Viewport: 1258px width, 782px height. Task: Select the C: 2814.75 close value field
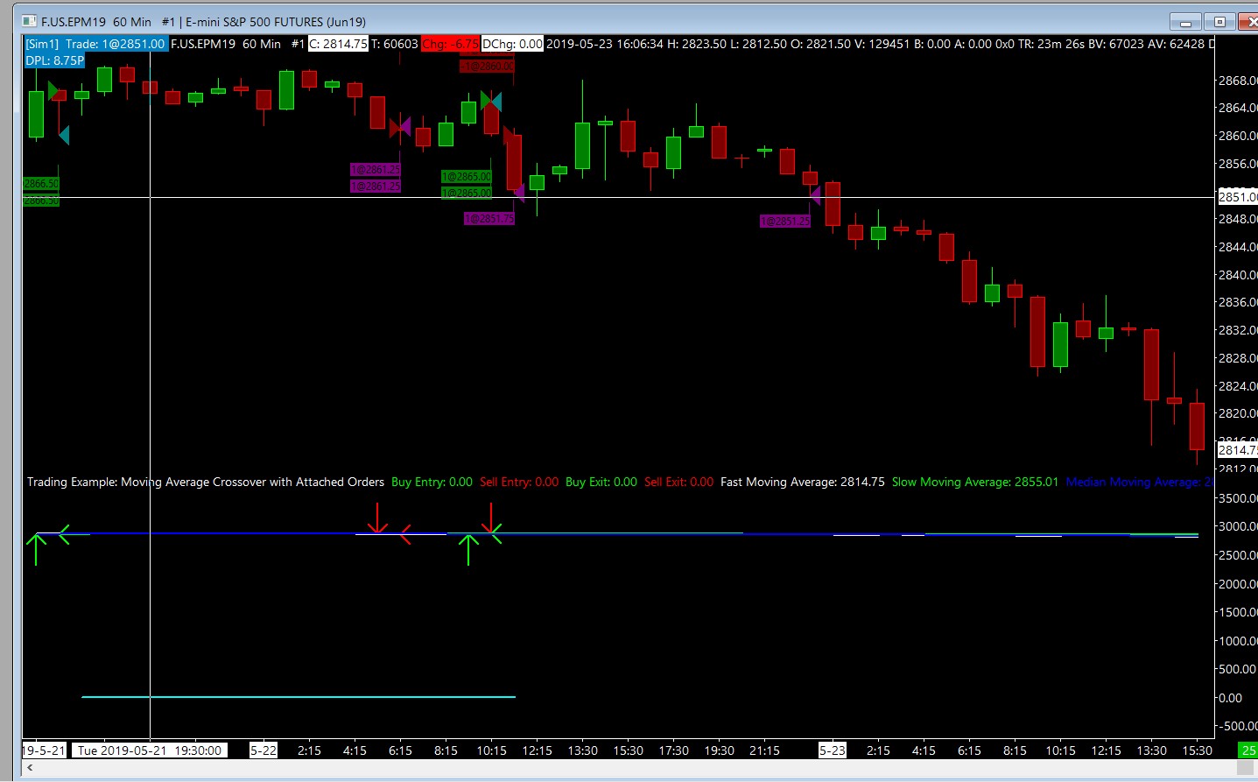[x=338, y=44]
